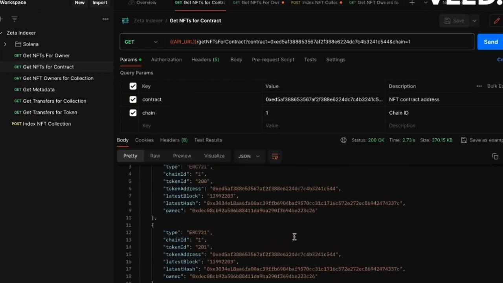
Task: Open the GET method dropdown
Action: coord(141,42)
